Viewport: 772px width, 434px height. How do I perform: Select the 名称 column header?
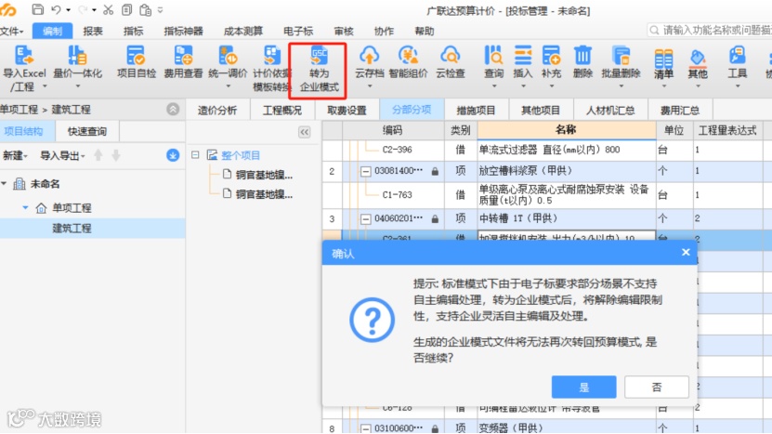click(x=566, y=130)
